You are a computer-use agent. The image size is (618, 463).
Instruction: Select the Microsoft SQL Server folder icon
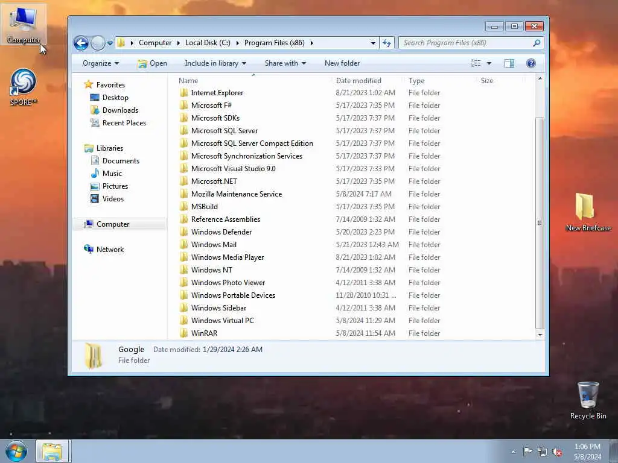point(183,131)
